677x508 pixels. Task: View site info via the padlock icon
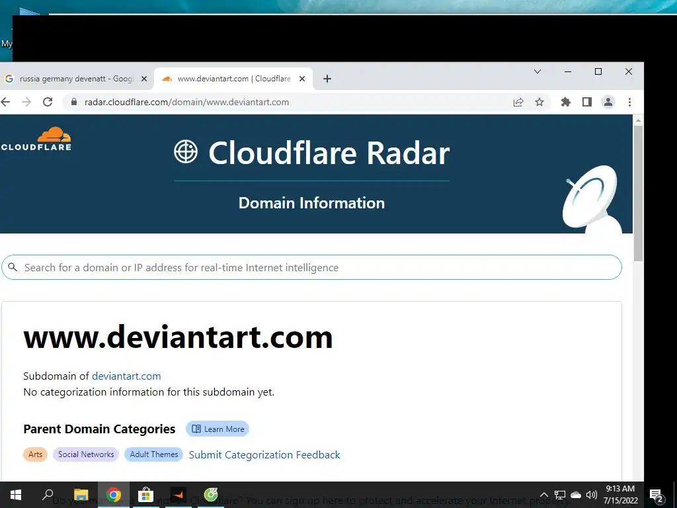click(x=74, y=102)
